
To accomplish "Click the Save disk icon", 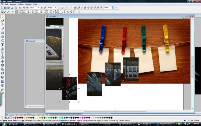I will click(12, 8).
